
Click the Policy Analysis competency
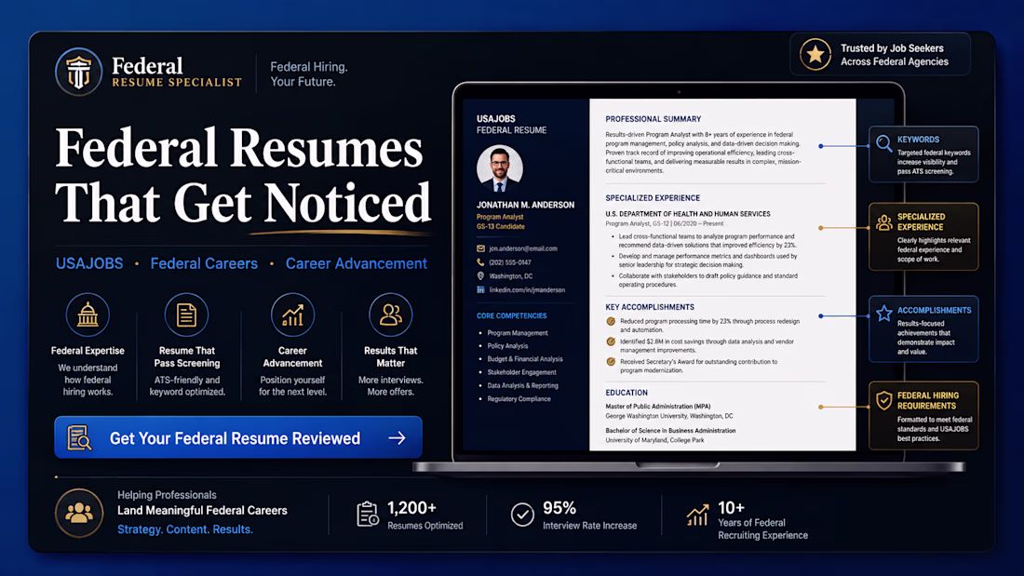507,346
